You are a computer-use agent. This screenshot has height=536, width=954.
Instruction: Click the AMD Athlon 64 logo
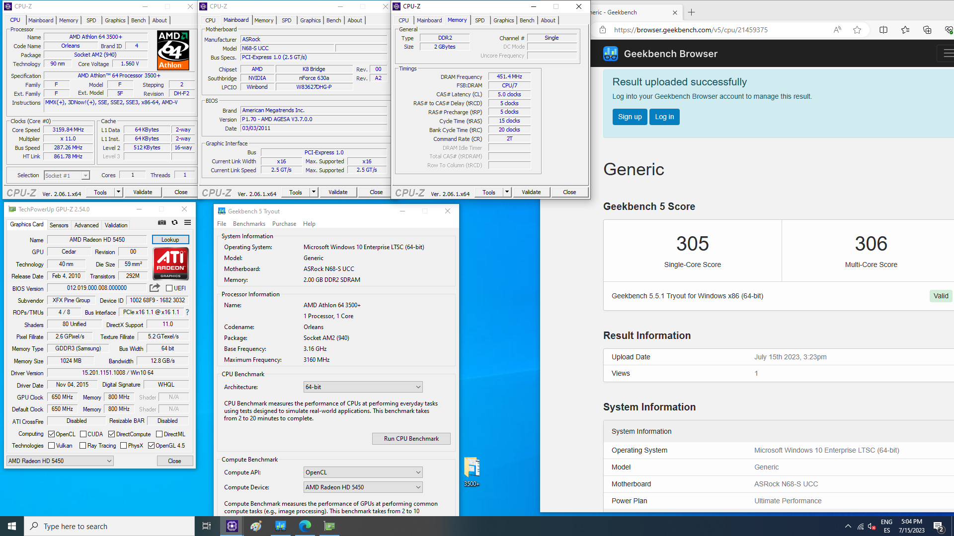(x=173, y=50)
